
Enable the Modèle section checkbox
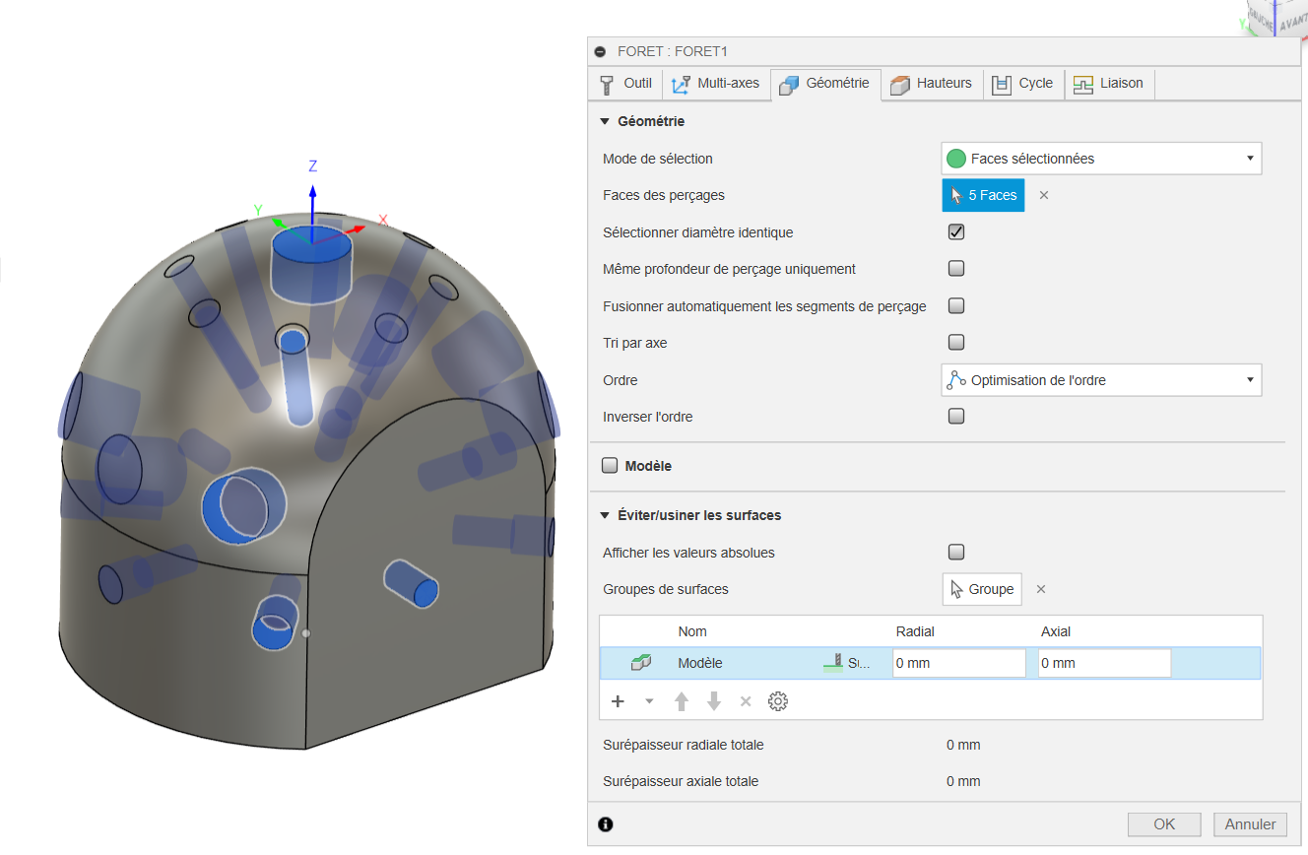tap(610, 466)
